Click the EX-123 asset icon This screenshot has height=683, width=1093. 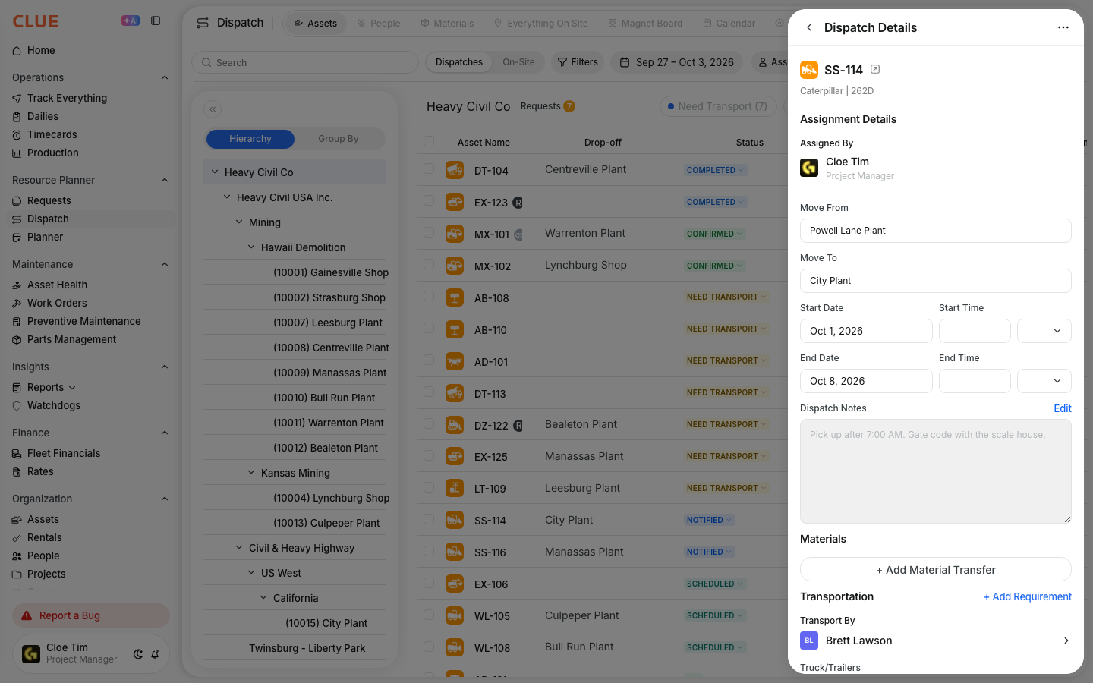pos(455,202)
